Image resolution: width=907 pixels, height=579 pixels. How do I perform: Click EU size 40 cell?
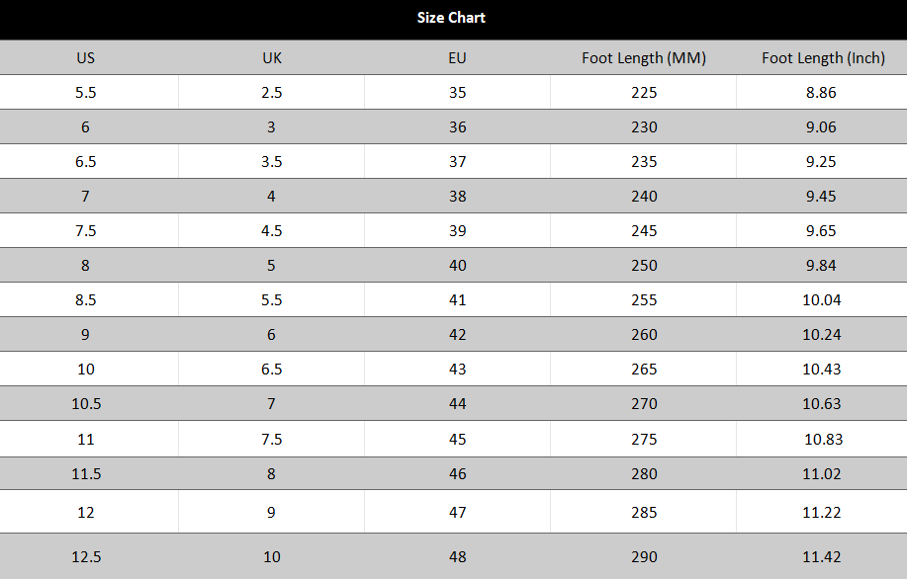(x=457, y=265)
